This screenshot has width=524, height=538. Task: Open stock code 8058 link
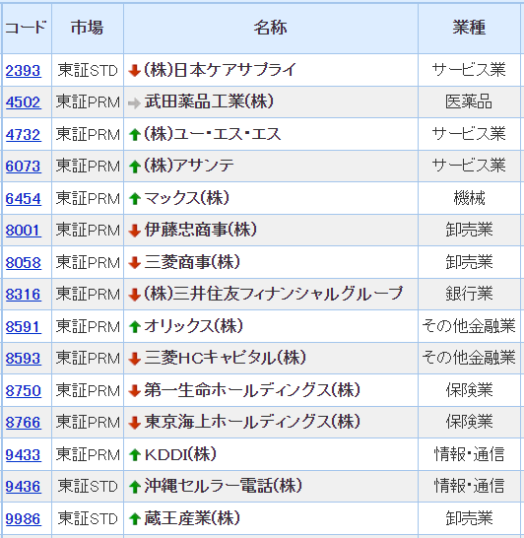tap(24, 263)
